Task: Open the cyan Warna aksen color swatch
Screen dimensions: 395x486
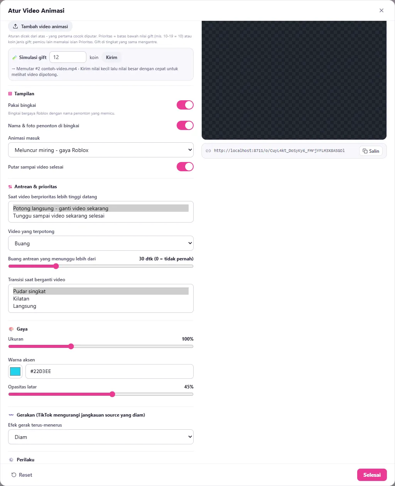Action: point(15,371)
